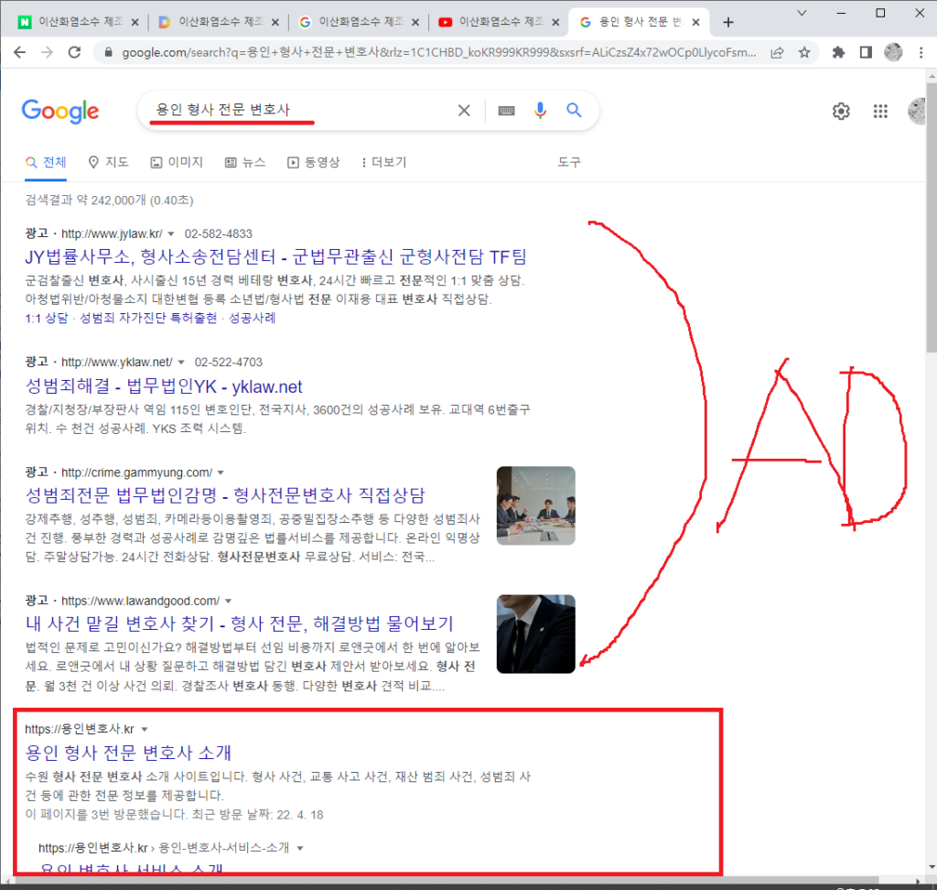
Task: Open the Chrome profile avatar in toolbar
Action: point(893,52)
